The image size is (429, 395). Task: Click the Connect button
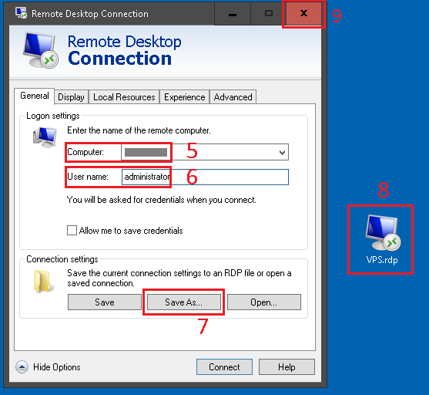point(224,366)
